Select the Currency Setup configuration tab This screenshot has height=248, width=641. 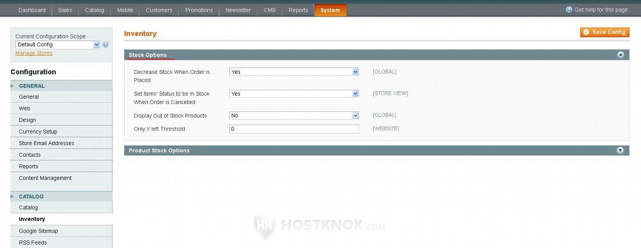[x=61, y=132]
